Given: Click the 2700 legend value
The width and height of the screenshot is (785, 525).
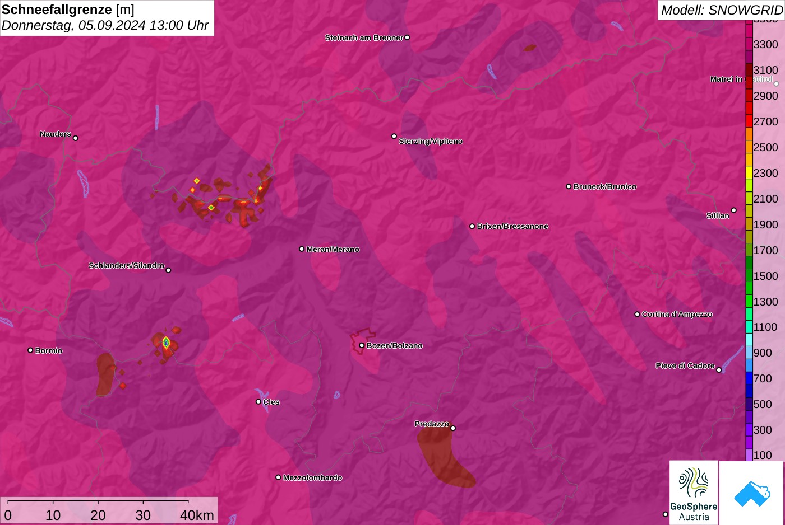Looking at the screenshot, I should (766, 121).
